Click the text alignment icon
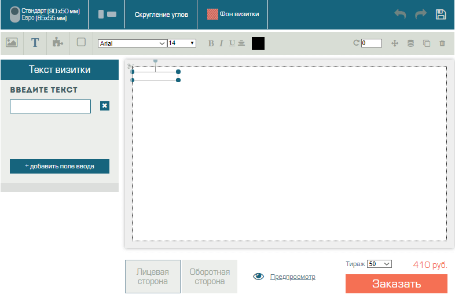 [241, 43]
